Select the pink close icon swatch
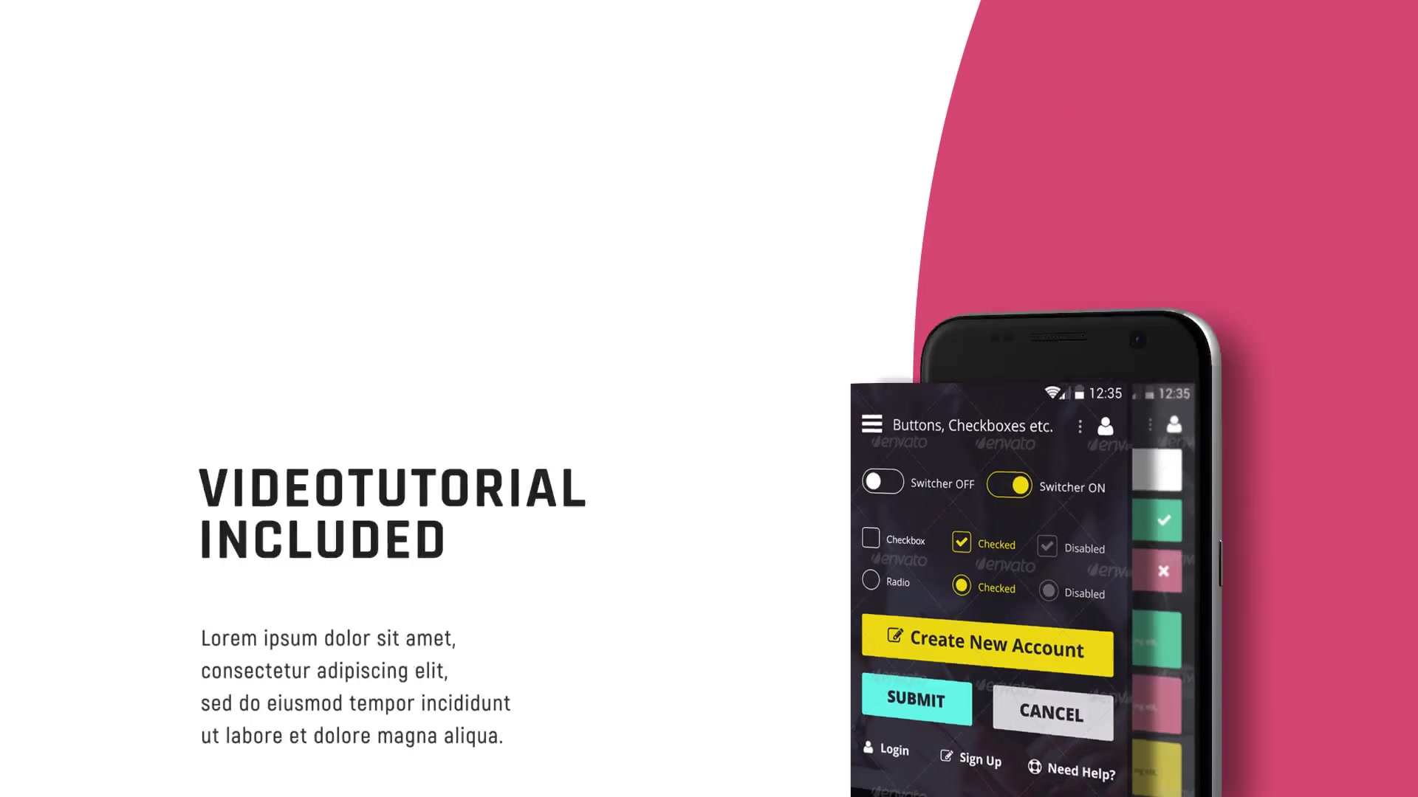 click(1164, 569)
